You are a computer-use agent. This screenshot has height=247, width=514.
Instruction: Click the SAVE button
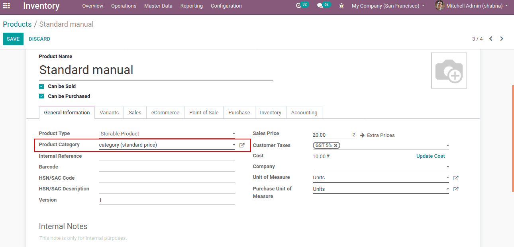click(13, 39)
